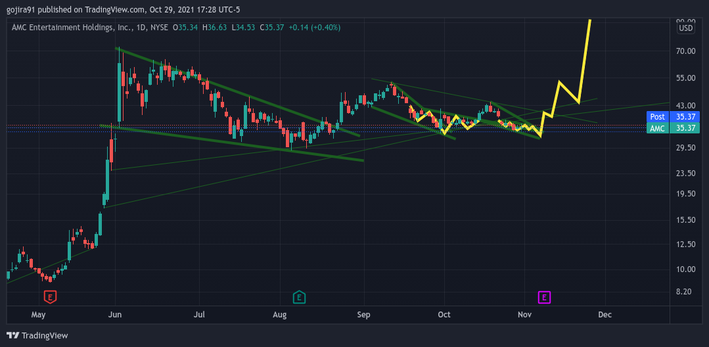Click the close value C35.37
Viewport: 709px width, 347px height.
271,28
